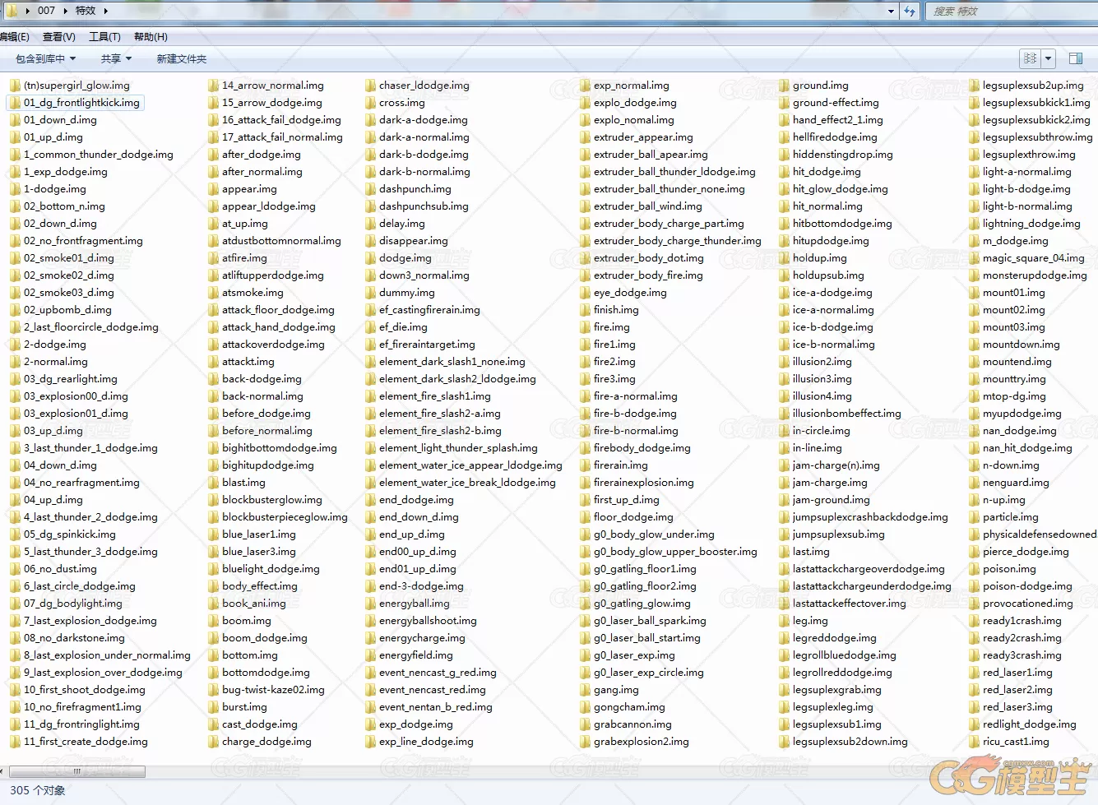
Task: Select the file name g0_body_glow_upper_booster.img
Action: coord(675,552)
